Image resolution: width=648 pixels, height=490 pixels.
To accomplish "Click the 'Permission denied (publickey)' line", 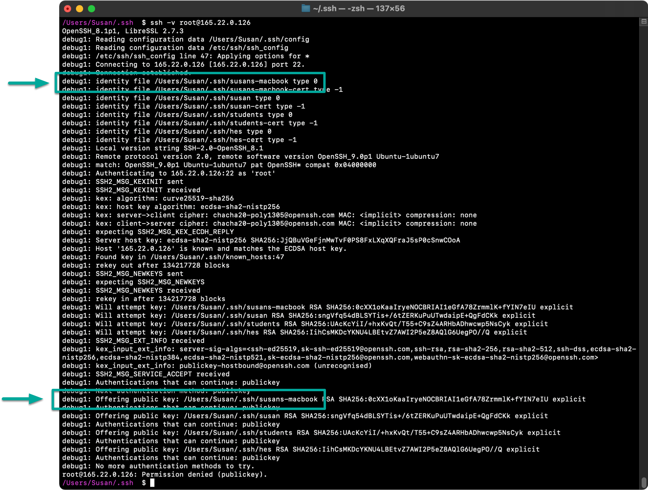I will pos(164,474).
